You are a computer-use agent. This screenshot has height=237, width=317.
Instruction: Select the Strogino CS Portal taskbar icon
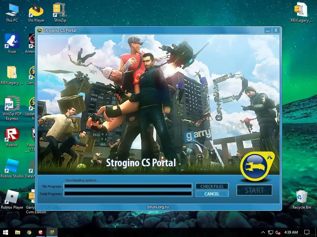point(52,232)
